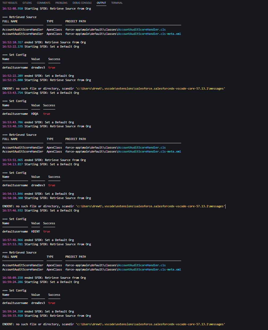Open the TEST RESULTS tab
The image size is (268, 330).
[x=10, y=3]
